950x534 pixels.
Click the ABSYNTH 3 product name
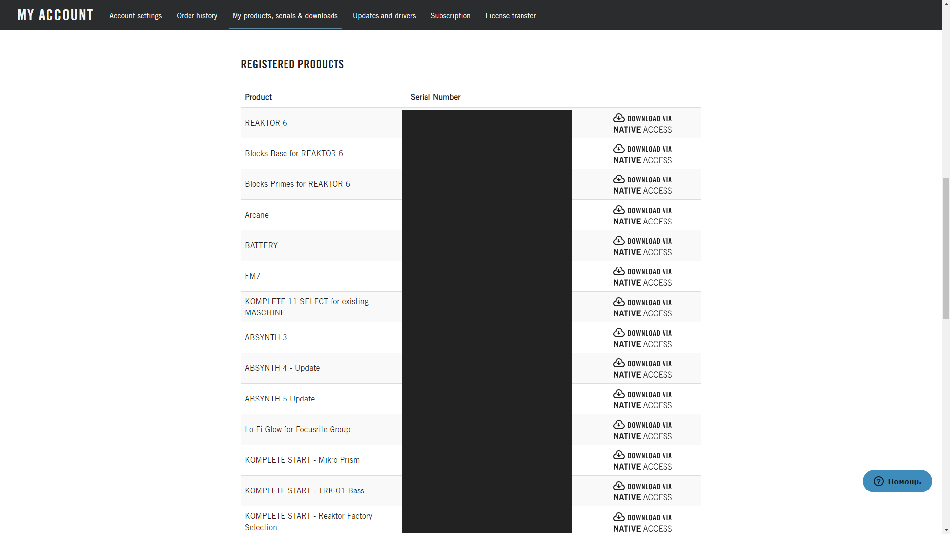[x=266, y=337]
